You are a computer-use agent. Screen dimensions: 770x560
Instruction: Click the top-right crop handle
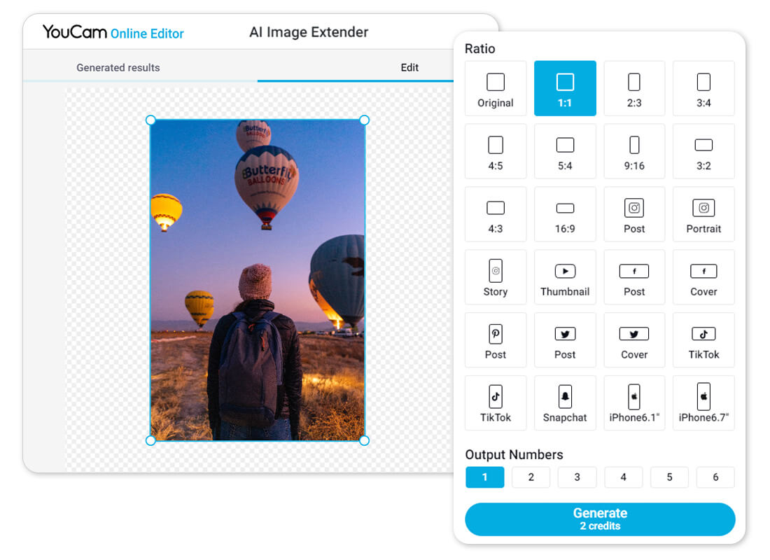365,120
